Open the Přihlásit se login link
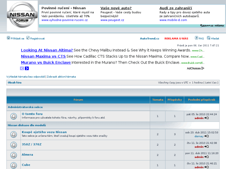 click(17, 38)
